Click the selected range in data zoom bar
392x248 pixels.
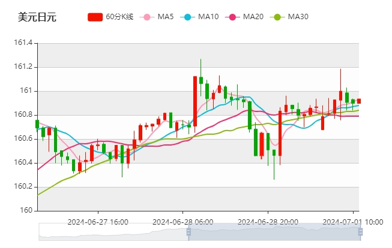coord(274,232)
